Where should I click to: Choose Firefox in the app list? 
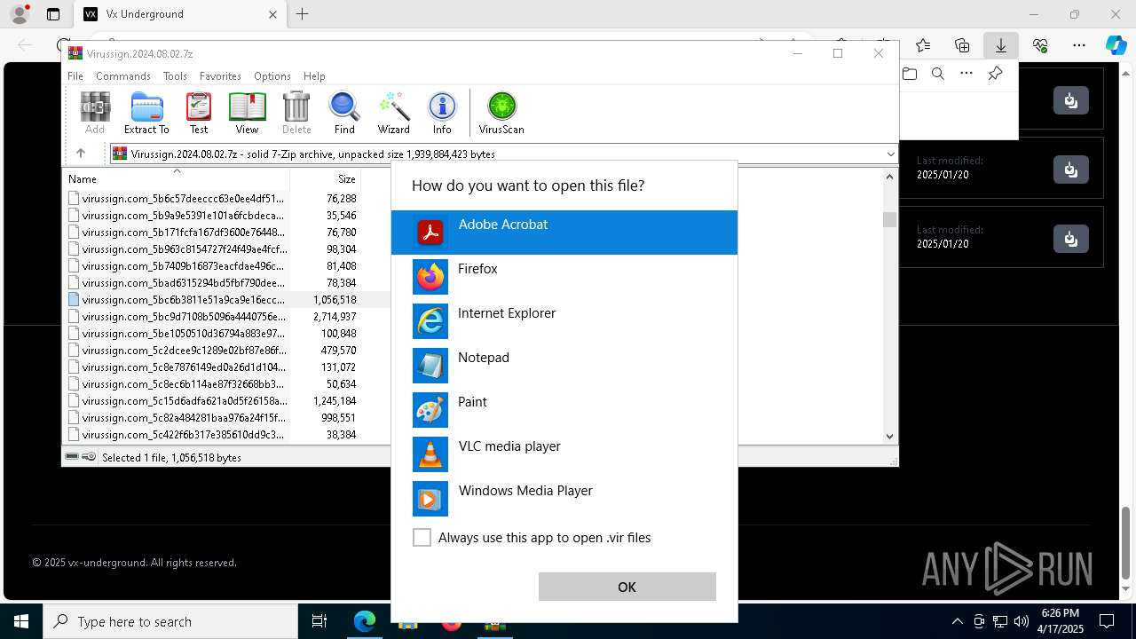click(x=564, y=277)
